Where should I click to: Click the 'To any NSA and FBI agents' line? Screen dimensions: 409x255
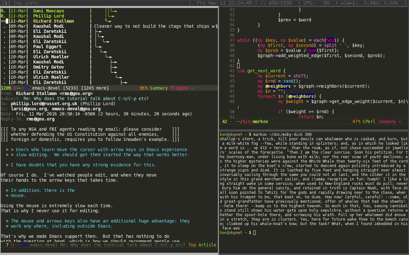90,129
